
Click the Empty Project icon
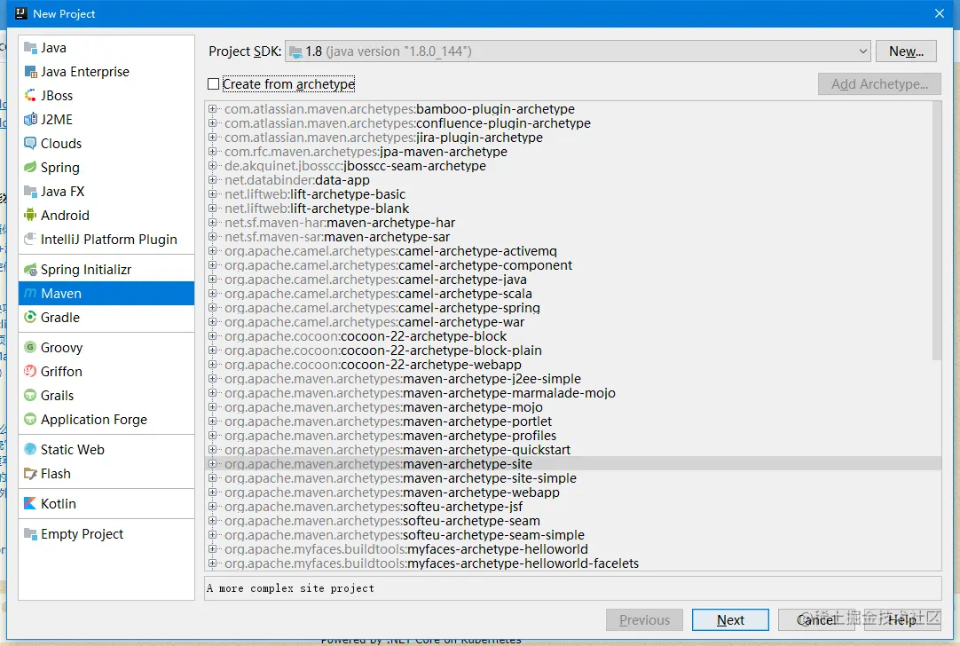pyautogui.click(x=30, y=534)
